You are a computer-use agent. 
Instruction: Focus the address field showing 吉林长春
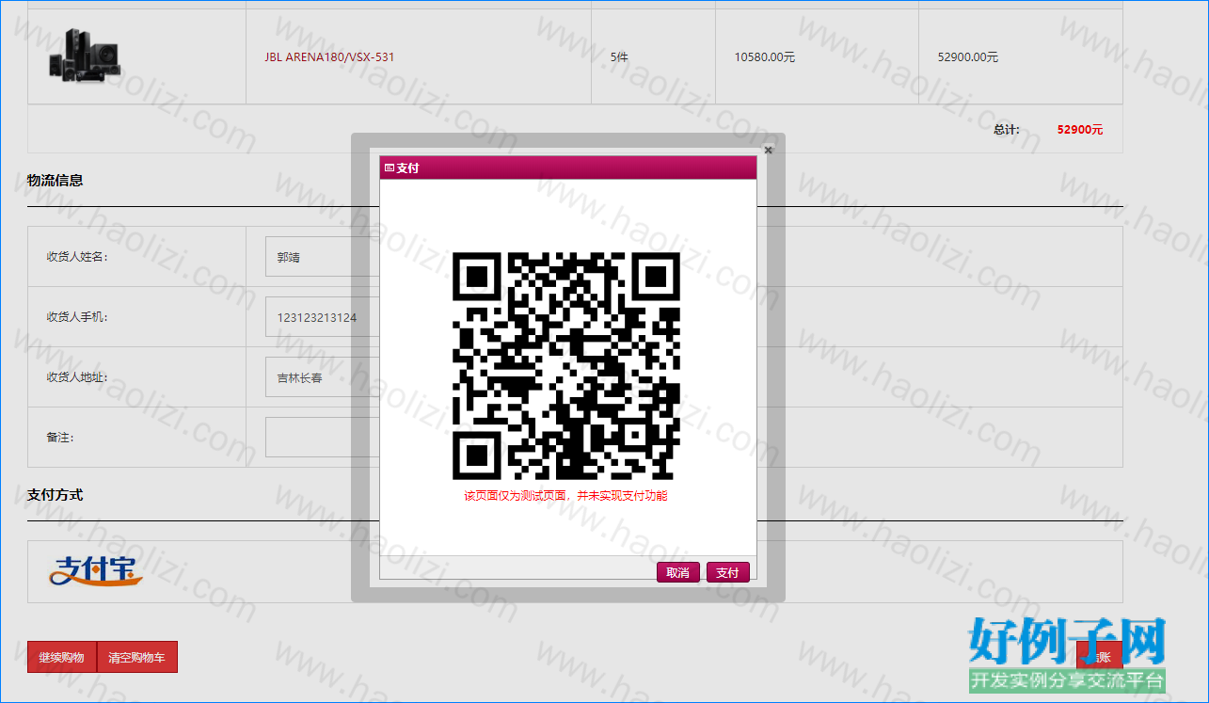pyautogui.click(x=323, y=377)
